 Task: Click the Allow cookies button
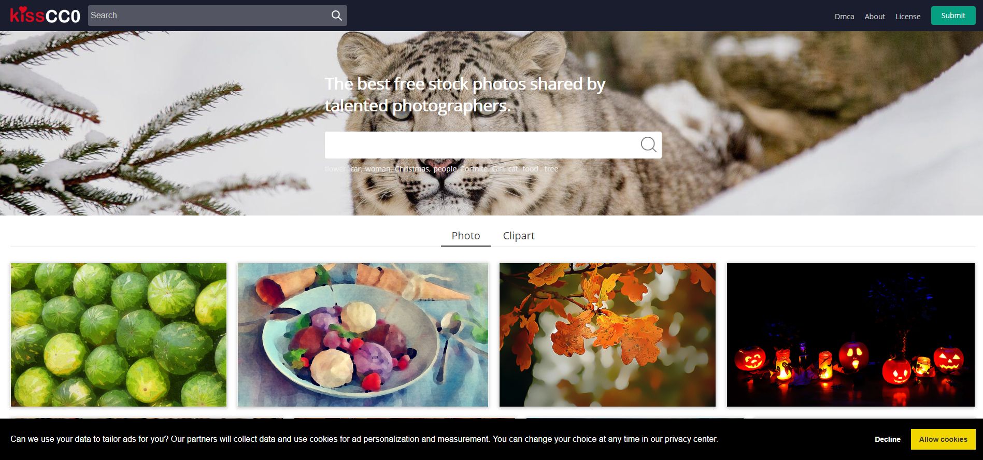pos(943,439)
